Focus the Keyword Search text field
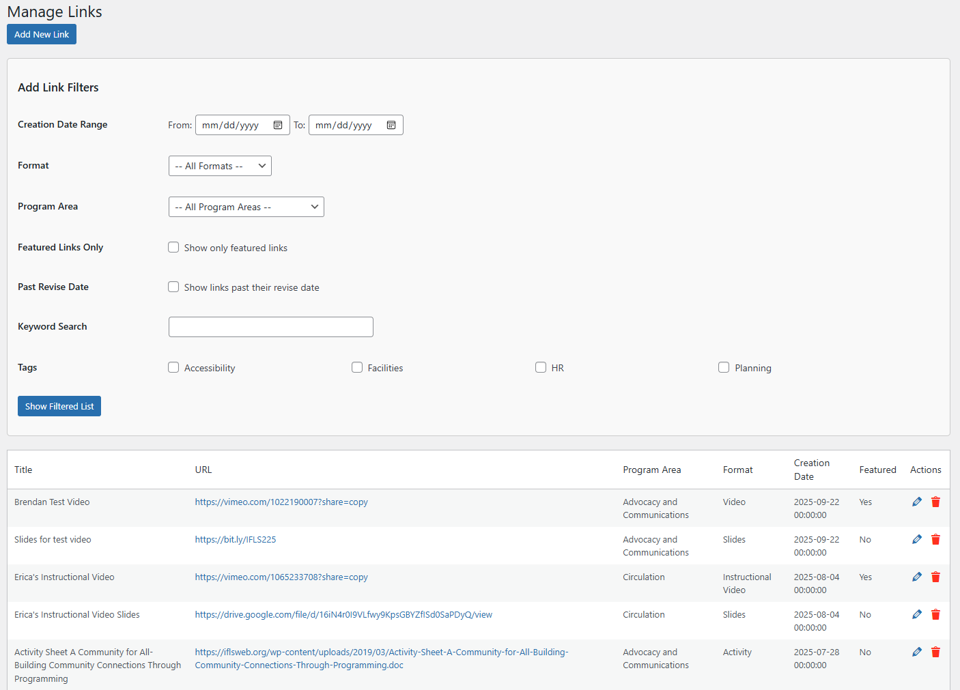The height and width of the screenshot is (690, 960). [x=270, y=327]
